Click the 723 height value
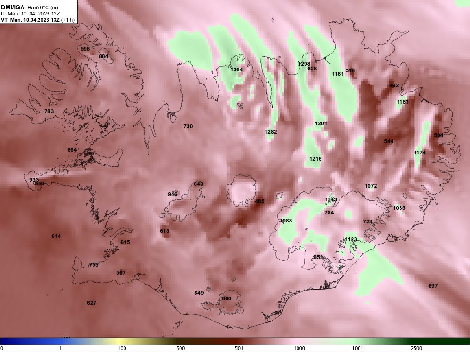 pyautogui.click(x=368, y=222)
